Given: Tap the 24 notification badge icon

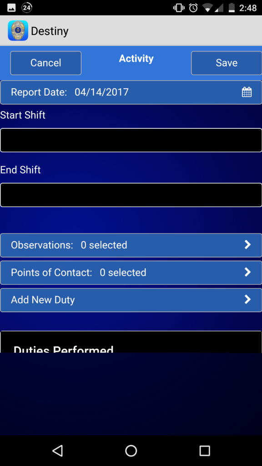Looking at the screenshot, I should [x=27, y=8].
